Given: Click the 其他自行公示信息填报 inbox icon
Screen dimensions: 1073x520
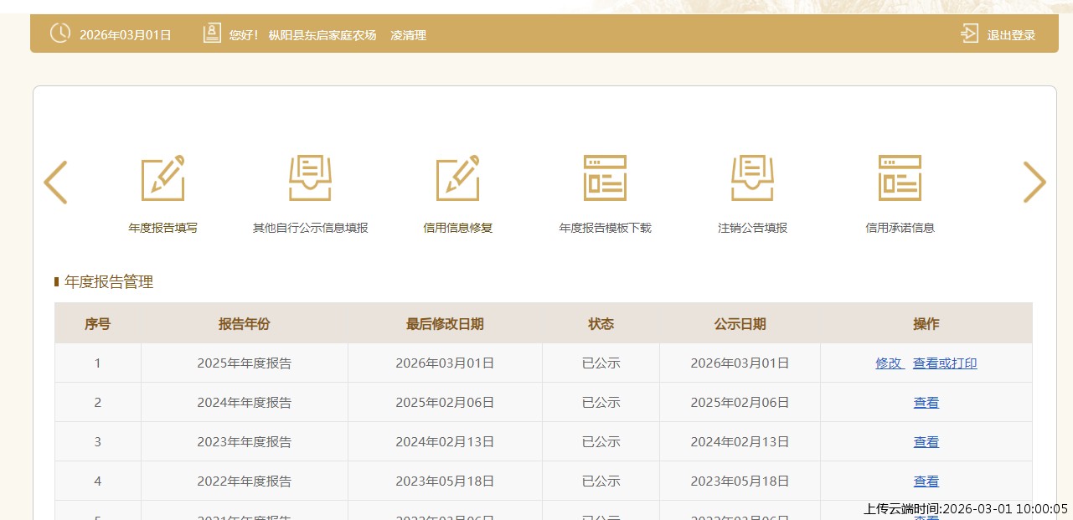Looking at the screenshot, I should pyautogui.click(x=310, y=178).
